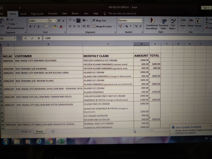Viewport: 212px width, 159px height.
Task: Add a new sheet with plus icon
Action: click(53, 131)
